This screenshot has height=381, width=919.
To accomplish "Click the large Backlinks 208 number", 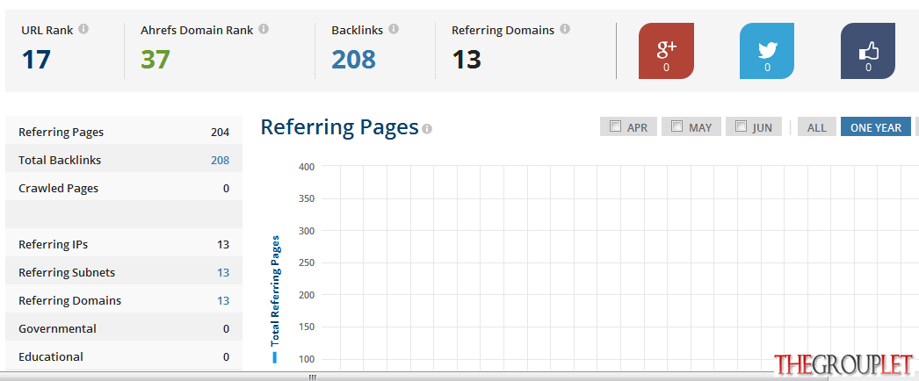I will [x=353, y=60].
